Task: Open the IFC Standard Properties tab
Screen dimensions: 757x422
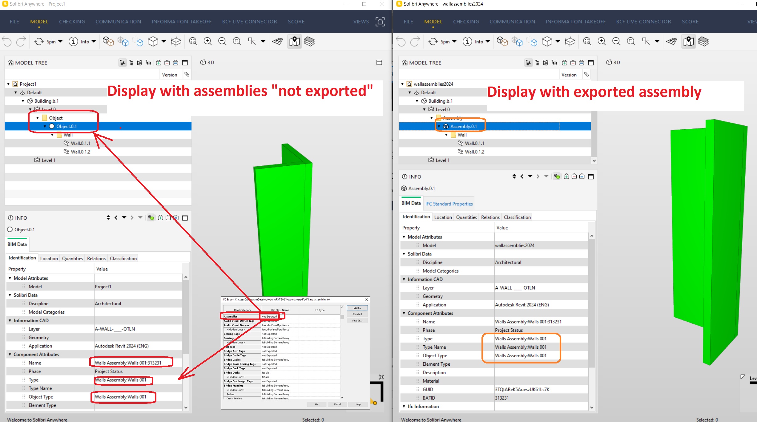Action: tap(449, 203)
